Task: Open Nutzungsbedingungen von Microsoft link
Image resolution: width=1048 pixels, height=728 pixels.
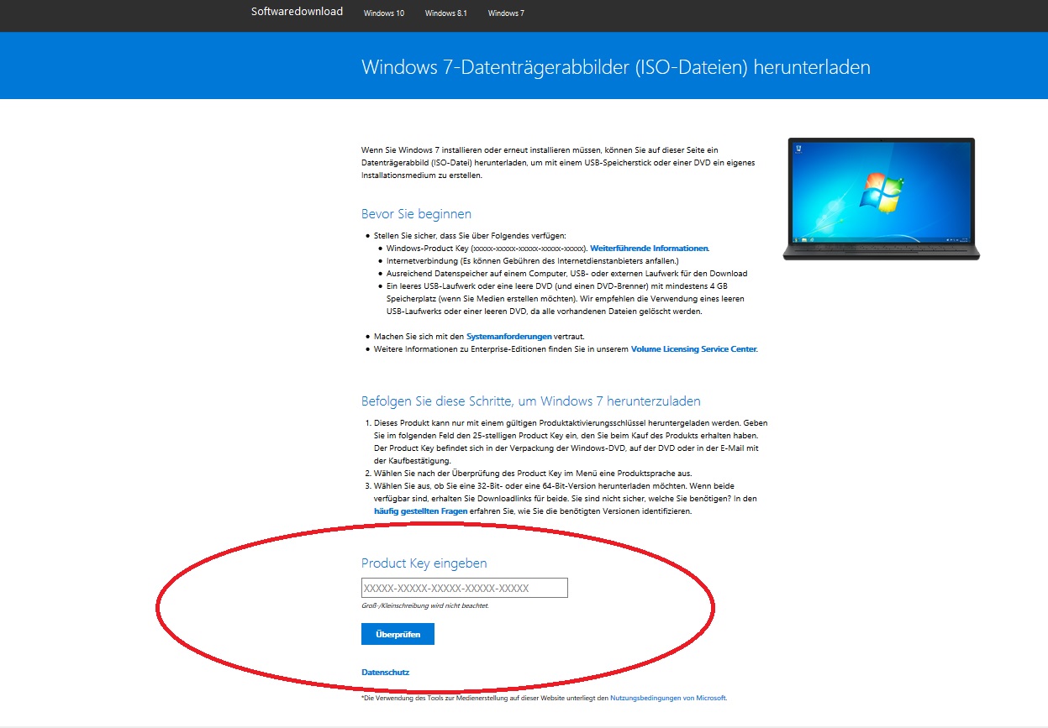Action: tap(668, 698)
